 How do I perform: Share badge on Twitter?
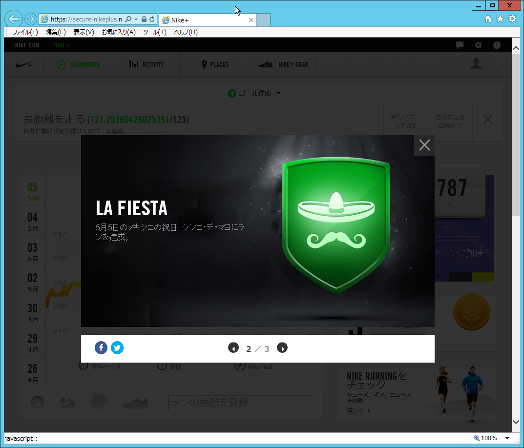point(117,348)
